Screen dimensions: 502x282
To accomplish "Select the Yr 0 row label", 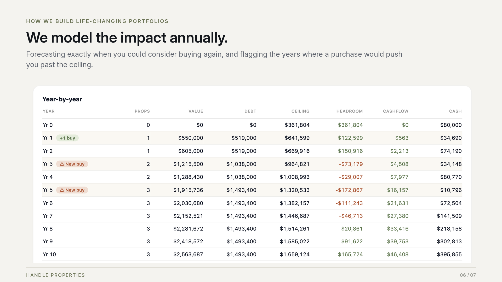I will point(48,125).
